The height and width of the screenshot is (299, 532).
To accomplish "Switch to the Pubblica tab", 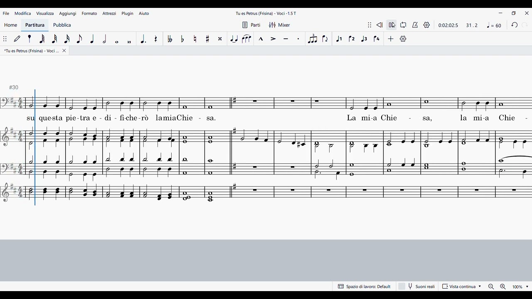I will tap(62, 25).
